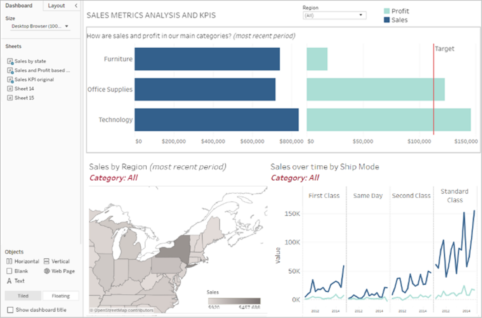Enable the Show dashboard title checkbox
This screenshot has width=482, height=318.
click(10, 310)
